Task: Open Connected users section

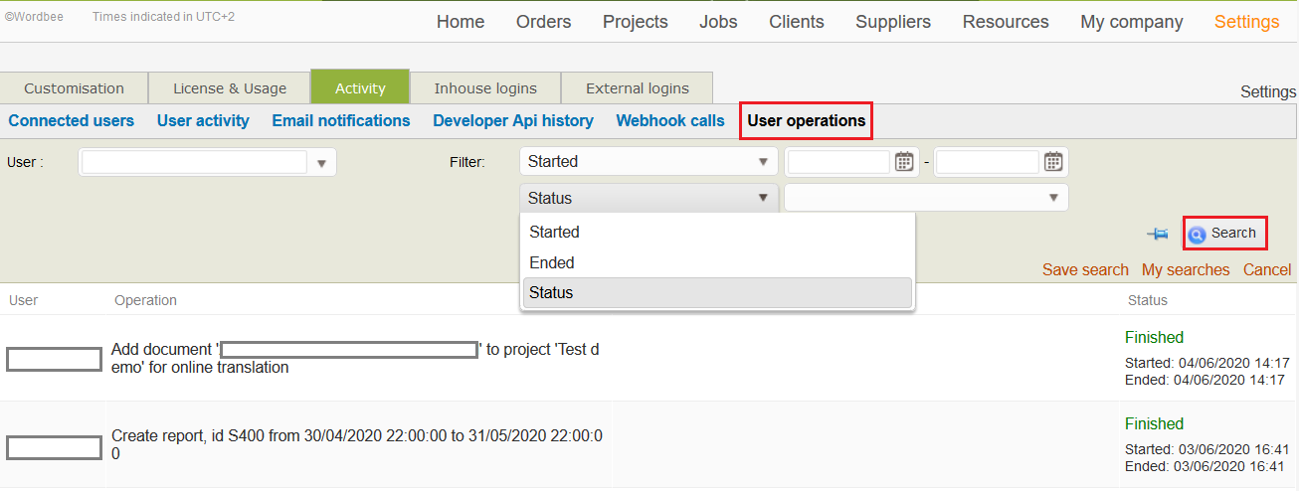Action: pos(71,120)
